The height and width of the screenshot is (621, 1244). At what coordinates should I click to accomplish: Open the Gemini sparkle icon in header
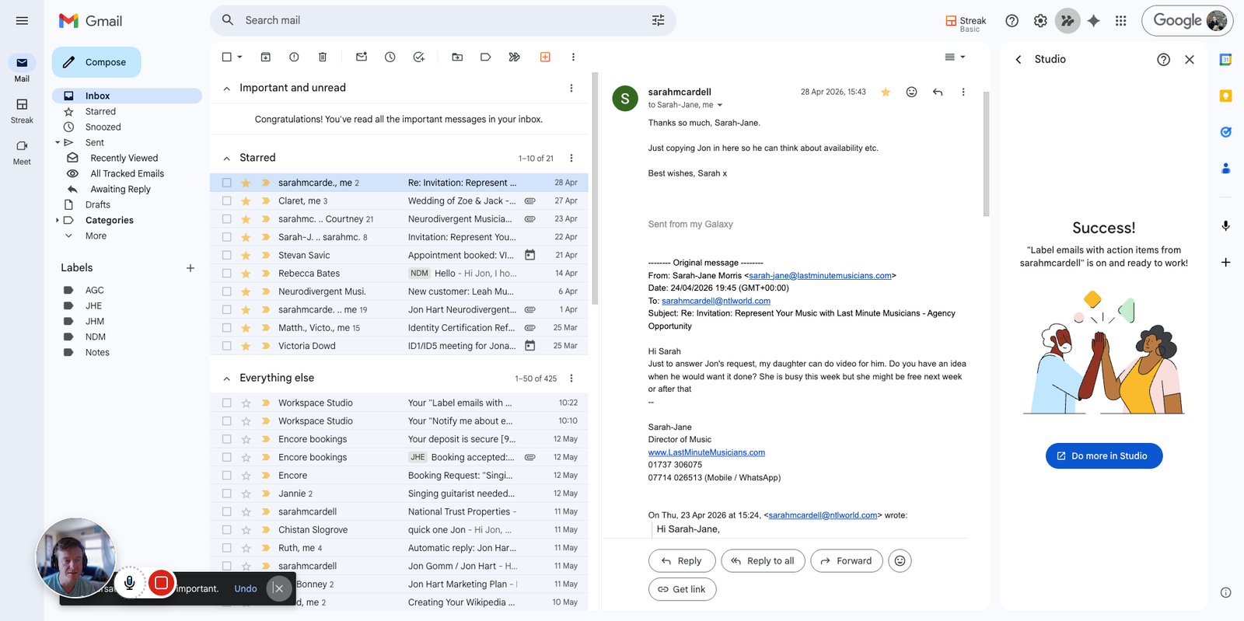pyautogui.click(x=1094, y=21)
